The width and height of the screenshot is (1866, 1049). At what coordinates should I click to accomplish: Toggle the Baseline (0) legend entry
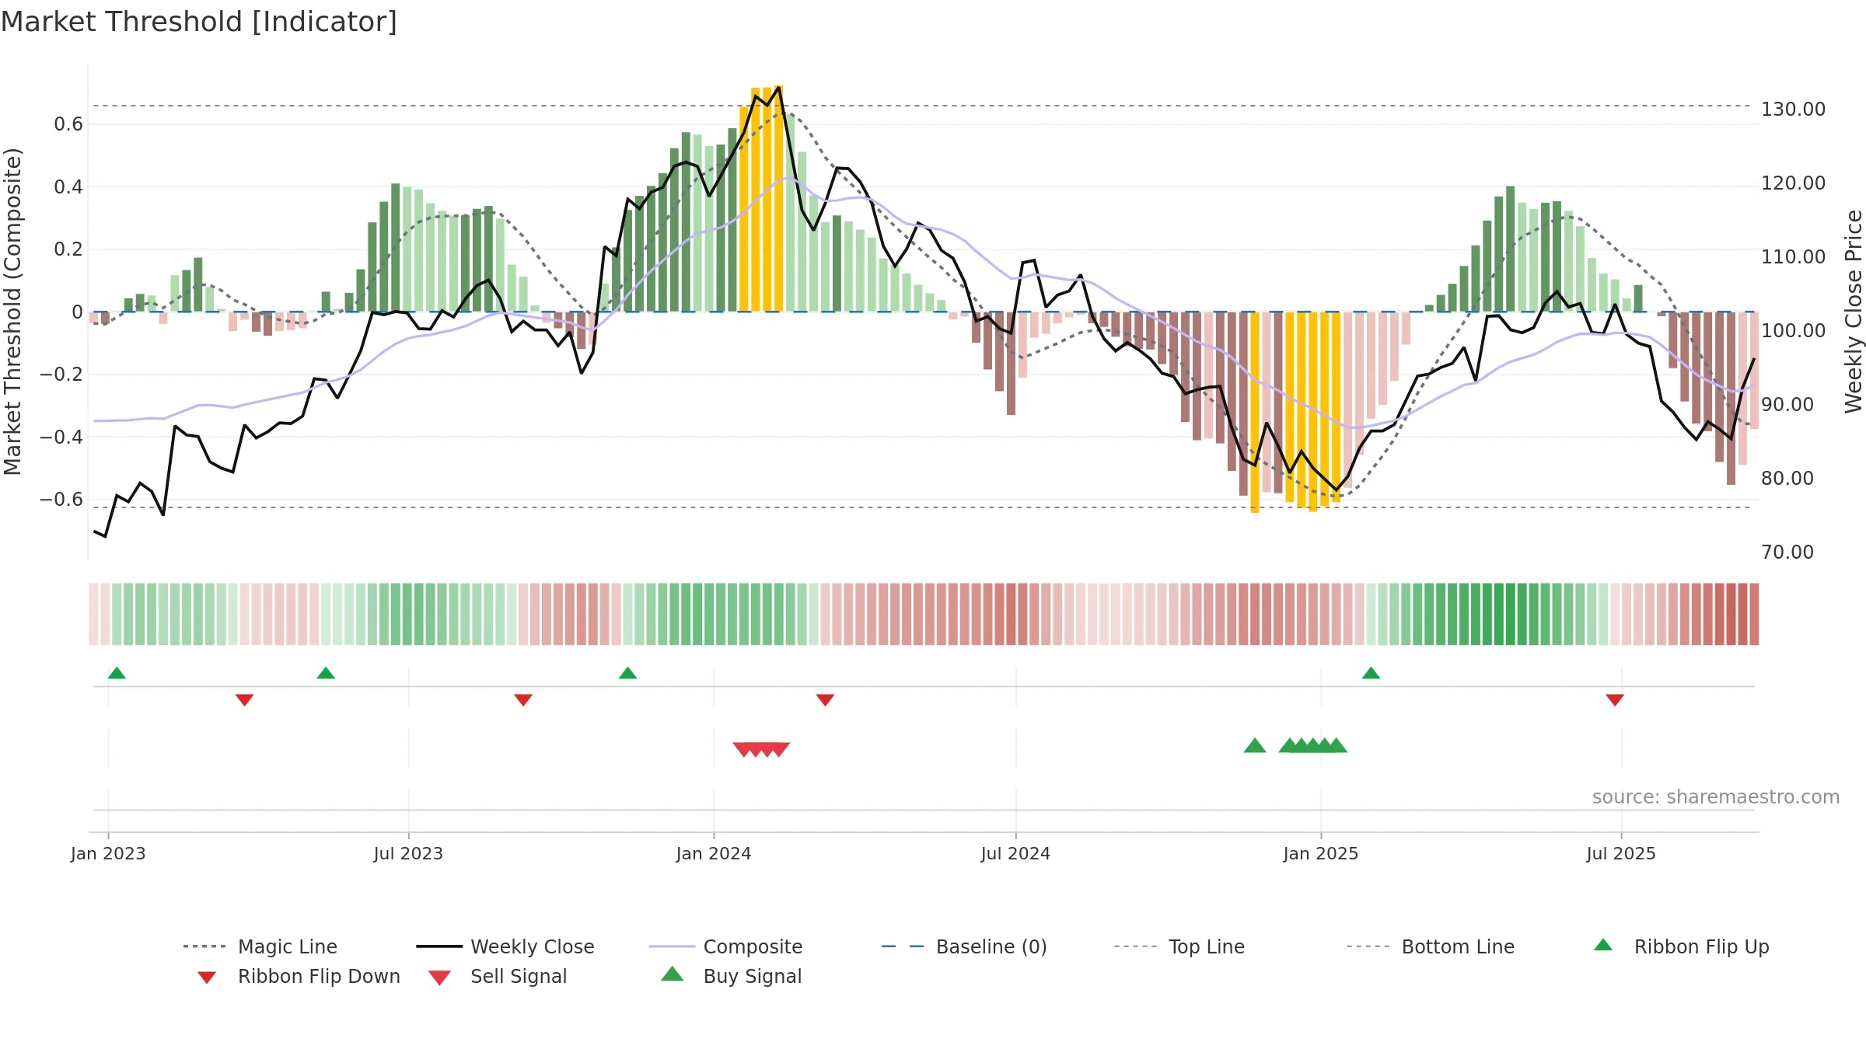tap(964, 946)
